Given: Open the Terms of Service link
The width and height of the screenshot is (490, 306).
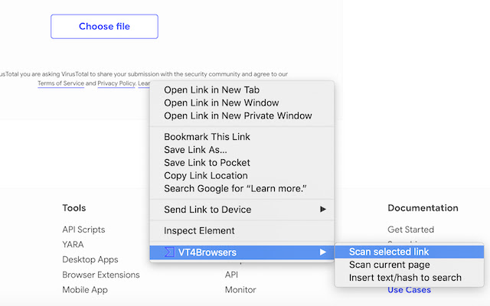Looking at the screenshot, I should tap(60, 83).
